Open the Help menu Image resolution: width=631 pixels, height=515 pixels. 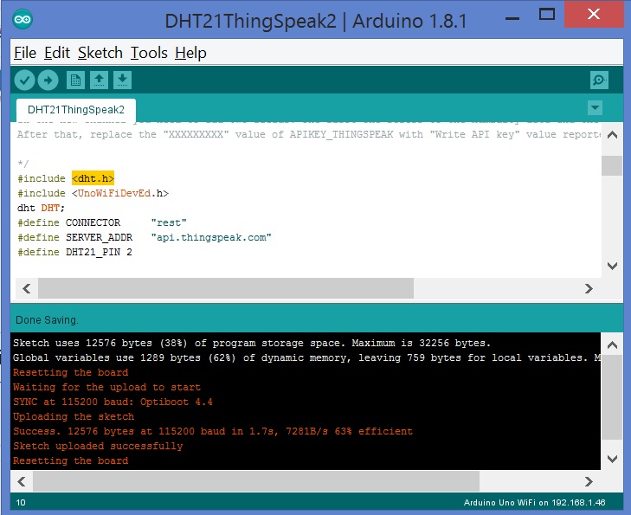(x=190, y=53)
